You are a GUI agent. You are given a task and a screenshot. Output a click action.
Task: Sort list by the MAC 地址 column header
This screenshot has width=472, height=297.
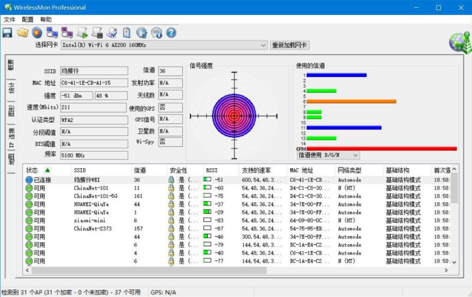tap(310, 170)
